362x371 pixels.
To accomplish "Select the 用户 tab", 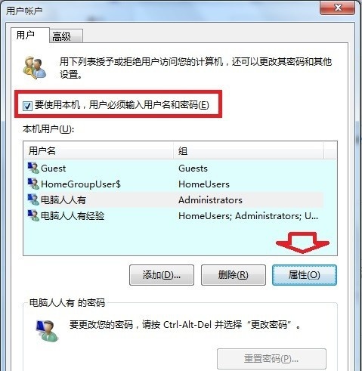I will point(30,35).
